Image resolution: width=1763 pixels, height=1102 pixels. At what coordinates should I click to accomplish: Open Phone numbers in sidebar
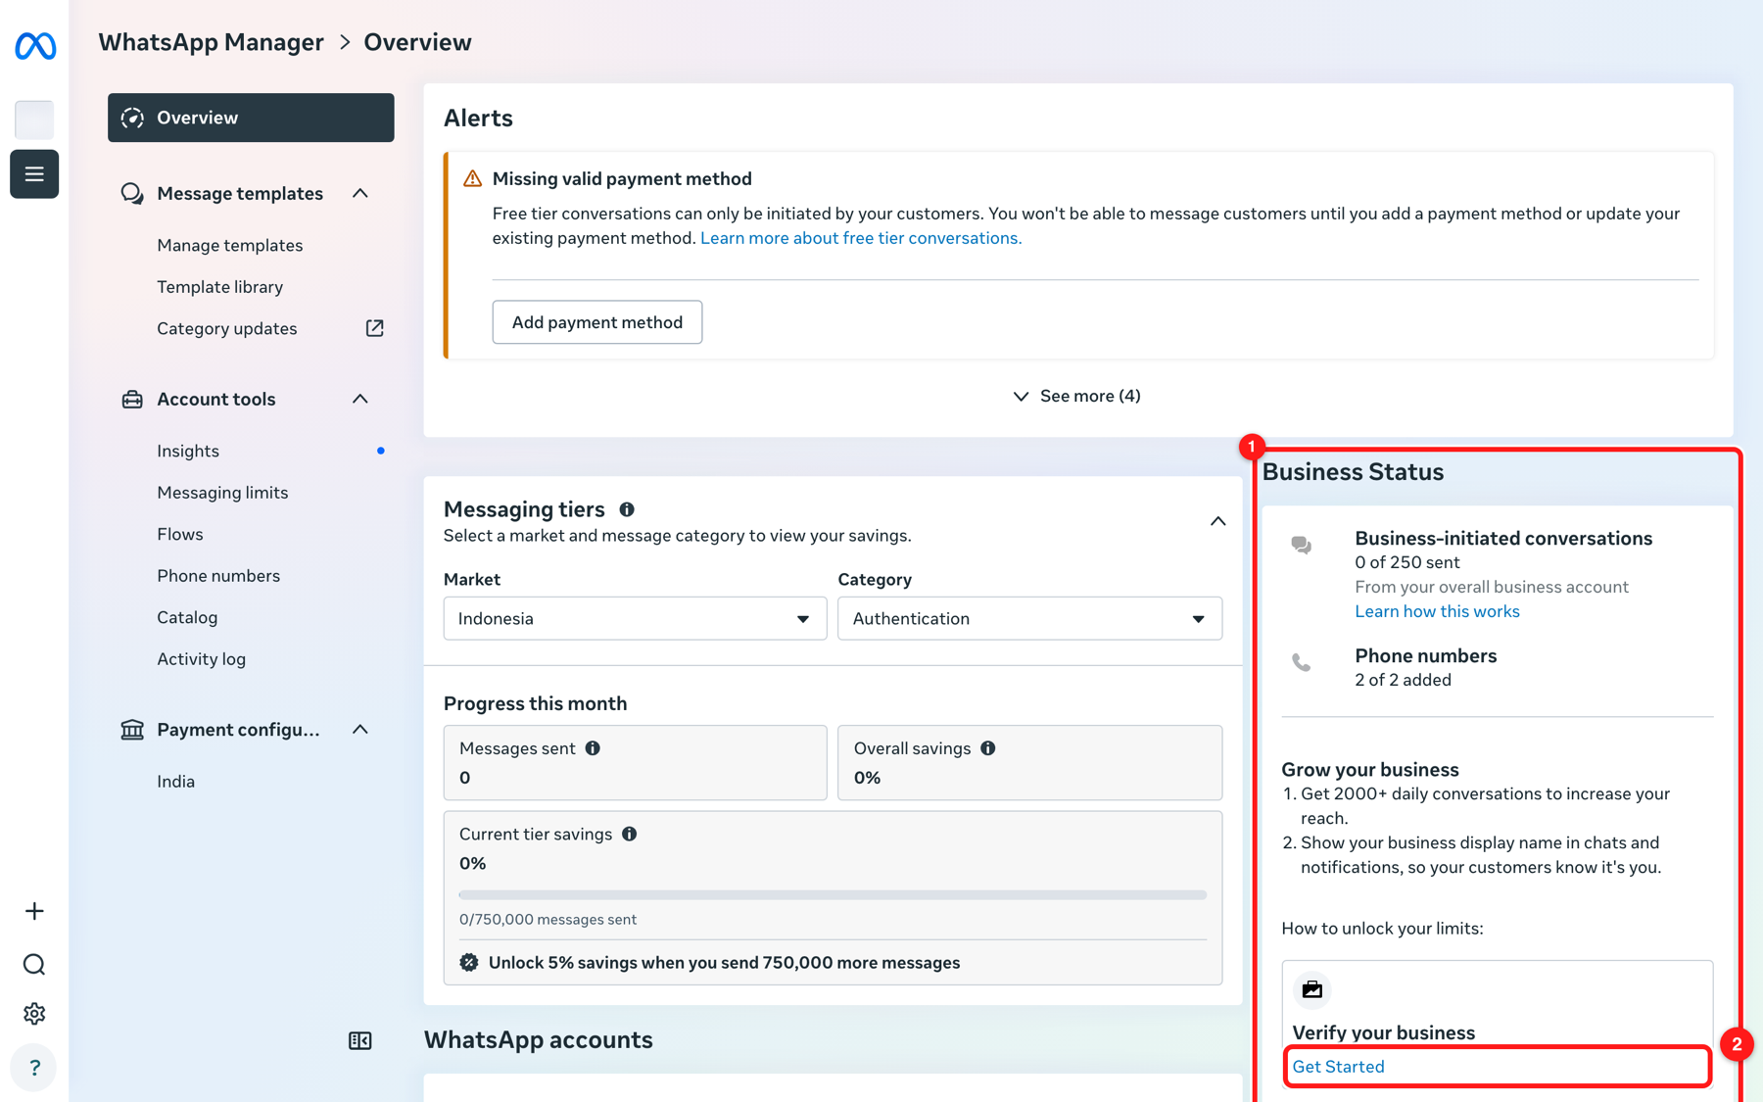coord(218,576)
